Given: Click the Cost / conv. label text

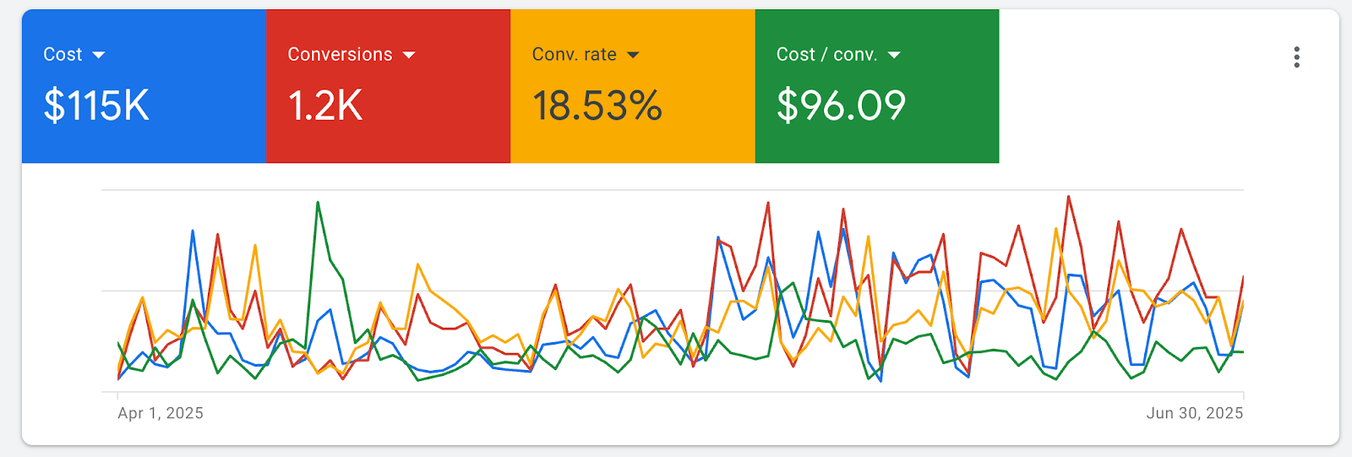Looking at the screenshot, I should coord(826,55).
